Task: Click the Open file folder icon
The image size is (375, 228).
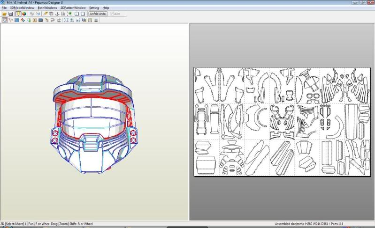Action: [4, 14]
